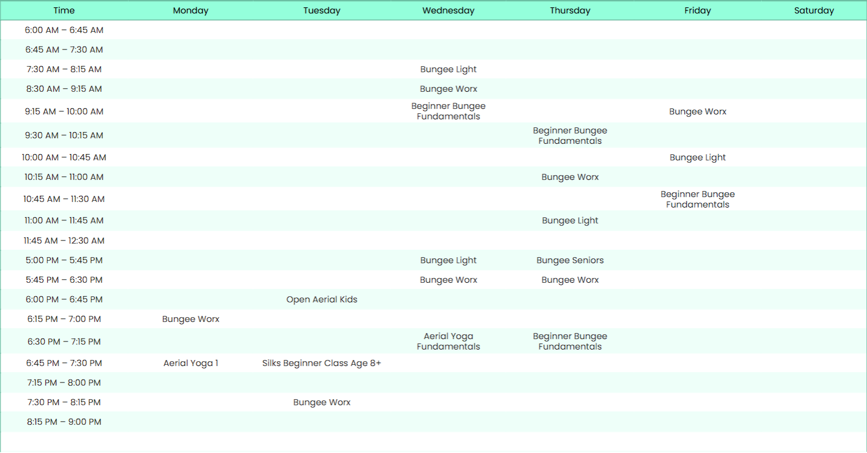Click Thursday 10:15 AM Bungee Worx class

570,177
